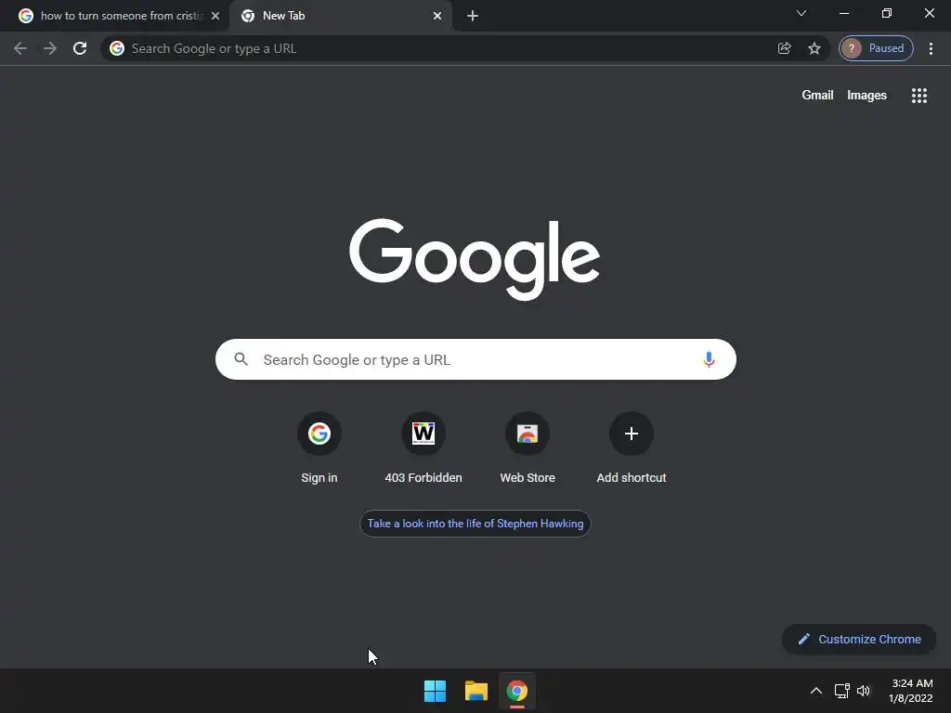Open the 403 Forbidden shortcut tile

pos(423,448)
